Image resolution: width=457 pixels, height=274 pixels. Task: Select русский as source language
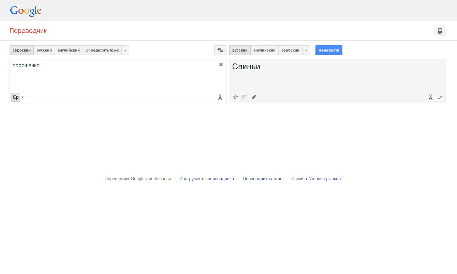[x=44, y=50]
